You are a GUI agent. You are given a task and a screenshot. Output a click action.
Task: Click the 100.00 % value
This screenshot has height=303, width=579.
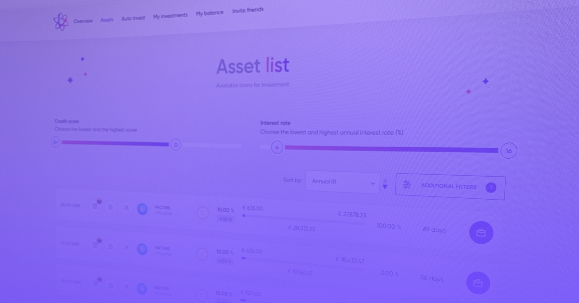[x=389, y=226]
